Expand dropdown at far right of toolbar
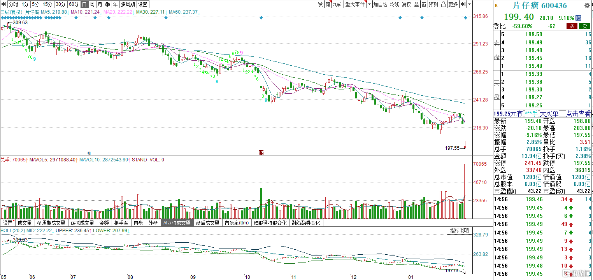The image size is (593, 280). coord(470,4)
